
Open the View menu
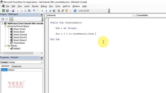click(20, 6)
